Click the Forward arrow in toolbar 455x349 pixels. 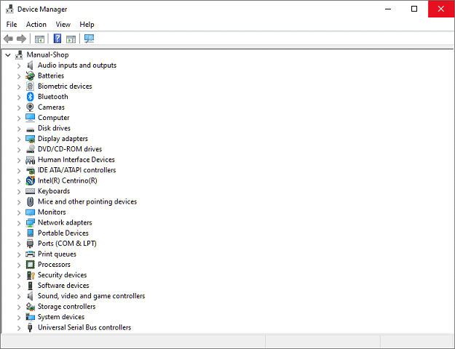[x=22, y=39]
